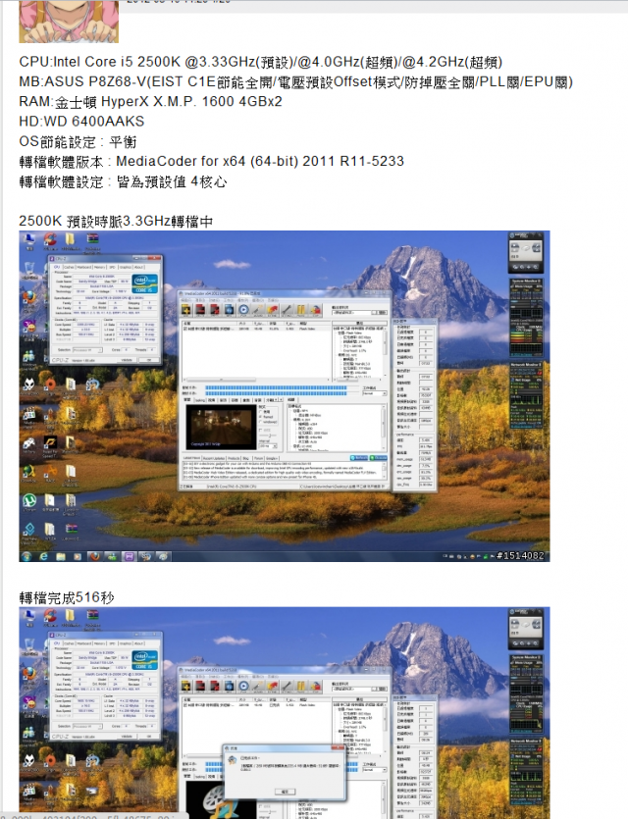Click the horizontal scrollbar under first screenshot's file list

[256, 380]
